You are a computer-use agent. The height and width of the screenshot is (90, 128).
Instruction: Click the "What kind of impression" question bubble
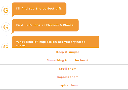click(x=56, y=42)
